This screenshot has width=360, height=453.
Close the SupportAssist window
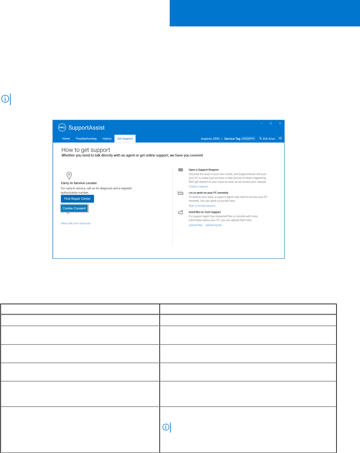(280, 123)
